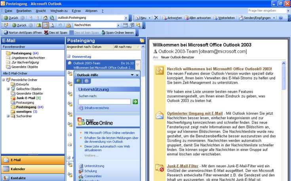Click the Inhaltsverzeichnis link
291x181 pixels.
97,108
